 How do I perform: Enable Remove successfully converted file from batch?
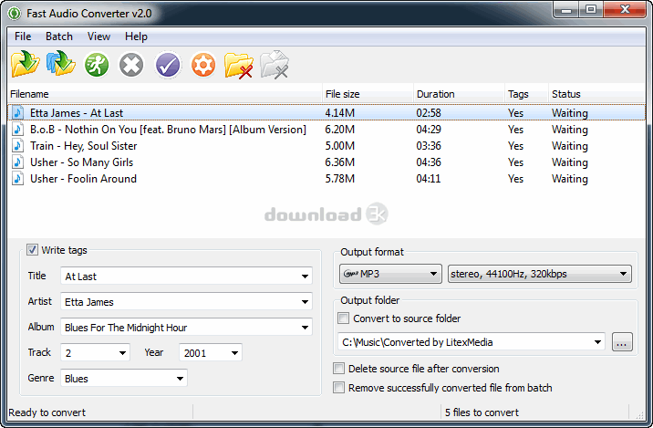[338, 388]
